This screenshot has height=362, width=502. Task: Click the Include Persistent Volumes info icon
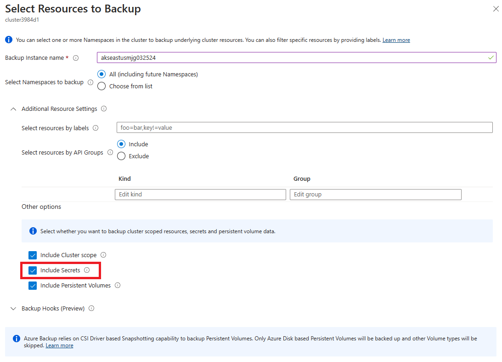click(x=118, y=285)
